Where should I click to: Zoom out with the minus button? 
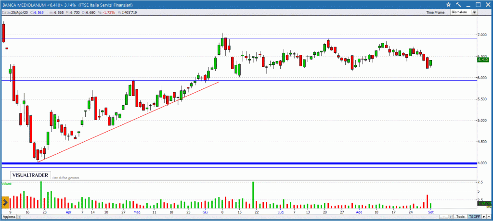point(489,217)
